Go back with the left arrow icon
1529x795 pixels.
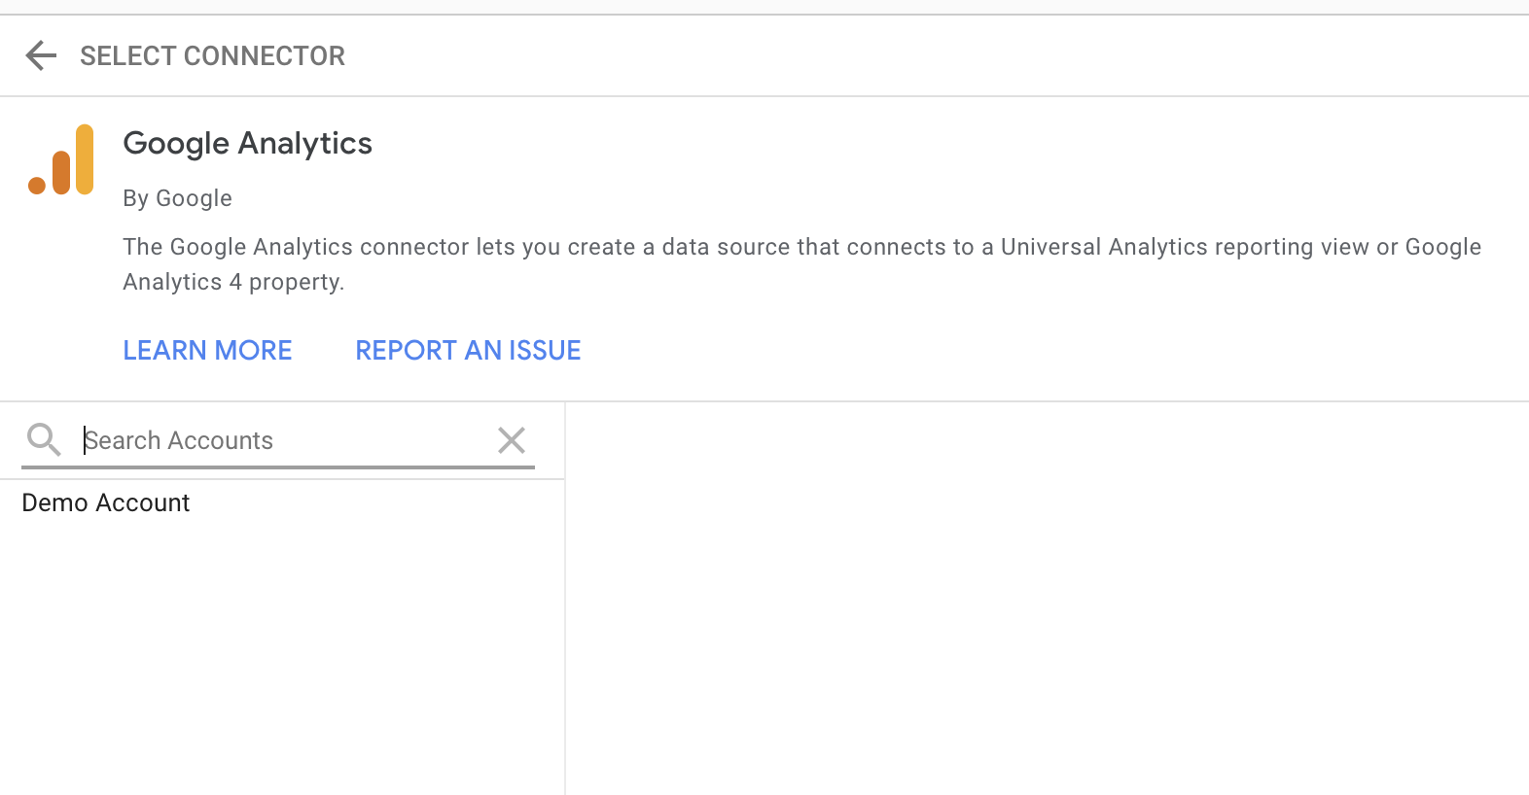pyautogui.click(x=41, y=55)
